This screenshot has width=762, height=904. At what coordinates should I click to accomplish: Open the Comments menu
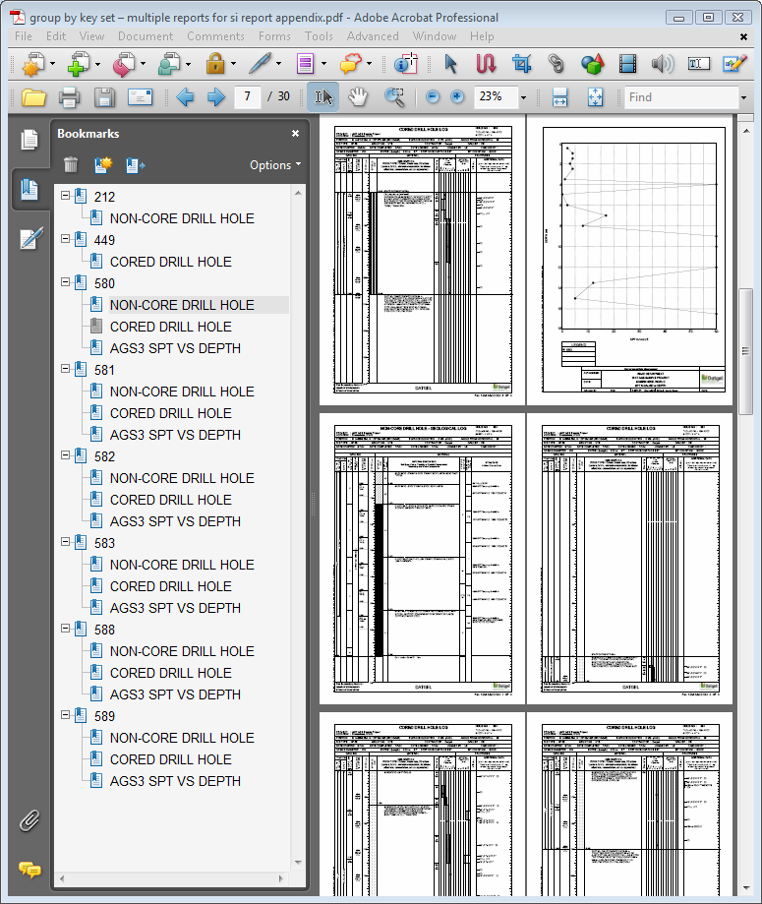215,36
